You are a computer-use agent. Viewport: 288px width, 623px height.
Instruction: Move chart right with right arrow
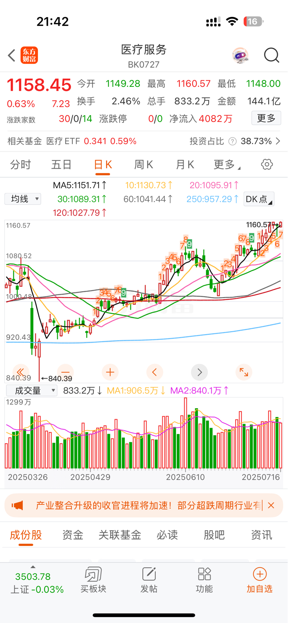[199, 372]
